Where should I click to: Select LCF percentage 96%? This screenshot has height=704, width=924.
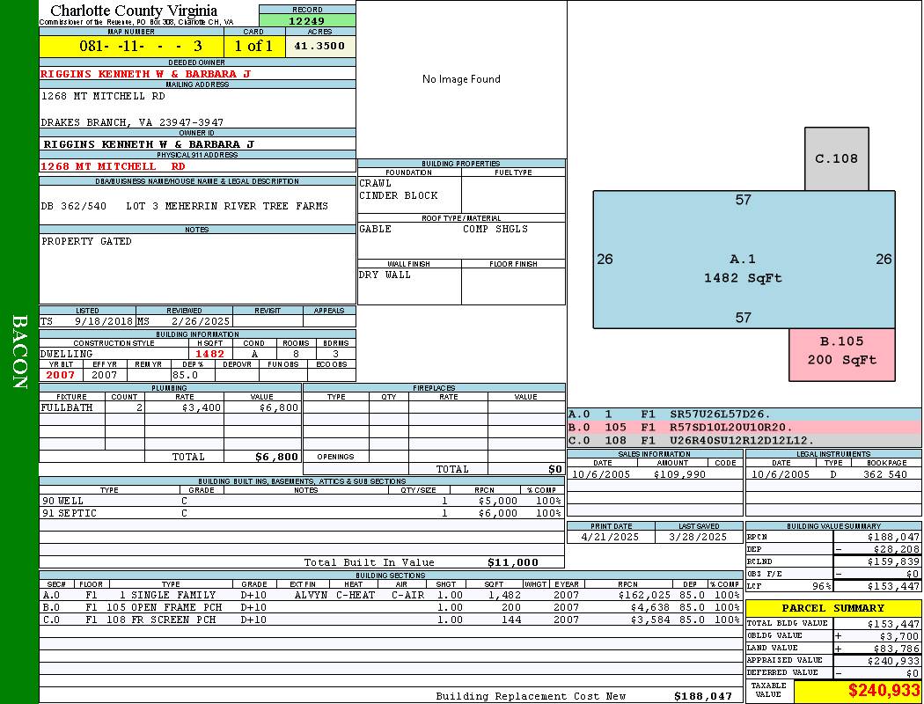pyautogui.click(x=821, y=586)
